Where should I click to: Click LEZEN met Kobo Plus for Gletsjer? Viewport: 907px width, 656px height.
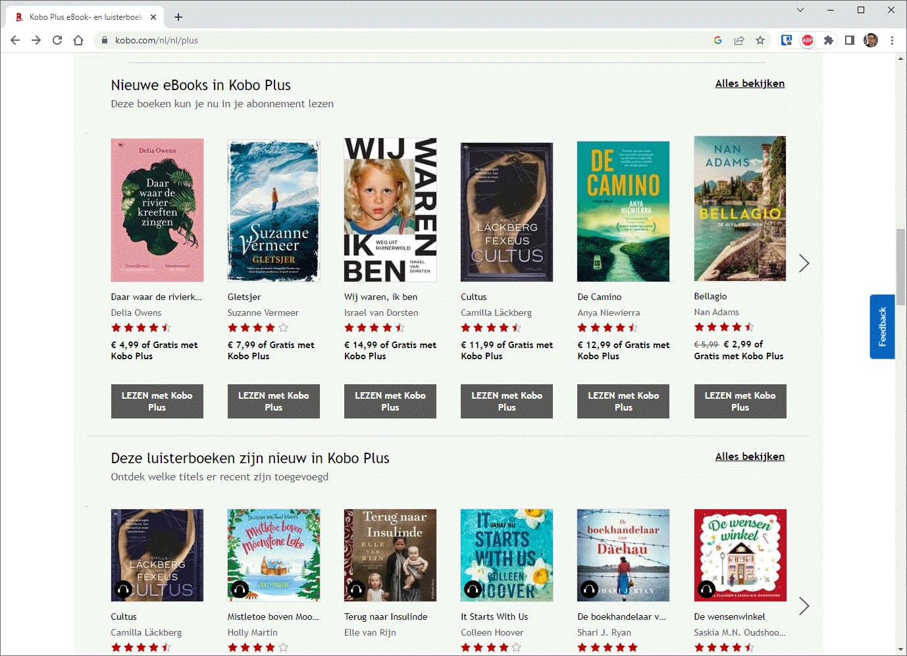pyautogui.click(x=274, y=401)
